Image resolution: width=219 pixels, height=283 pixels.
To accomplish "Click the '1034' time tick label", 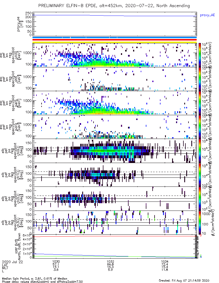I will pos(165,261).
